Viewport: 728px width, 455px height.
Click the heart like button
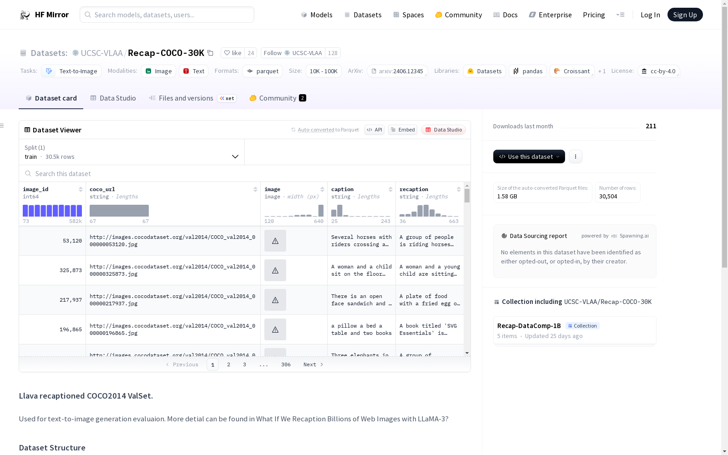[x=233, y=53]
